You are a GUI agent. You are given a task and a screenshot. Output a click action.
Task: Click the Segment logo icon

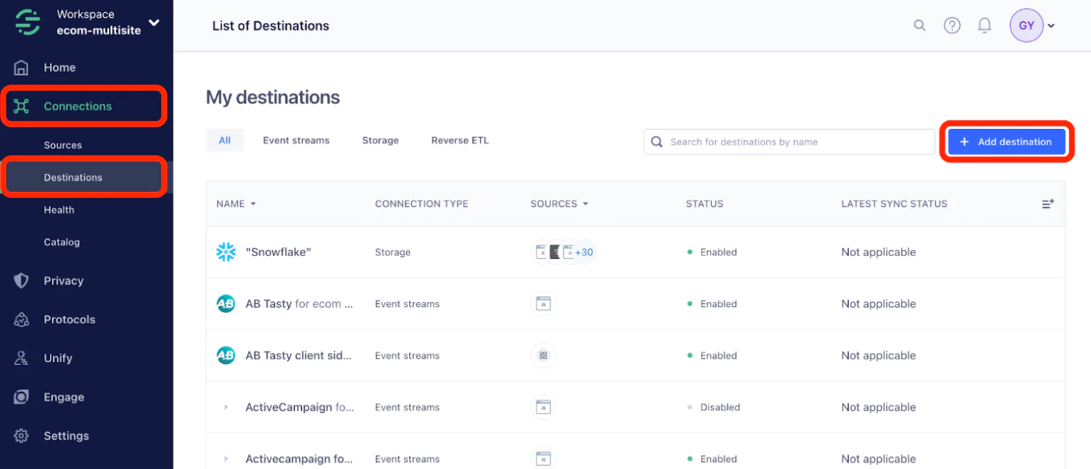[x=28, y=22]
